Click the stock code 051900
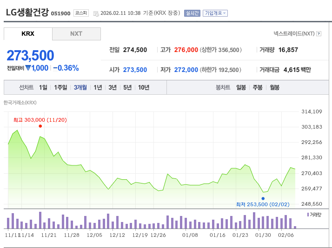The height and width of the screenshot is (248, 332). click(x=61, y=13)
